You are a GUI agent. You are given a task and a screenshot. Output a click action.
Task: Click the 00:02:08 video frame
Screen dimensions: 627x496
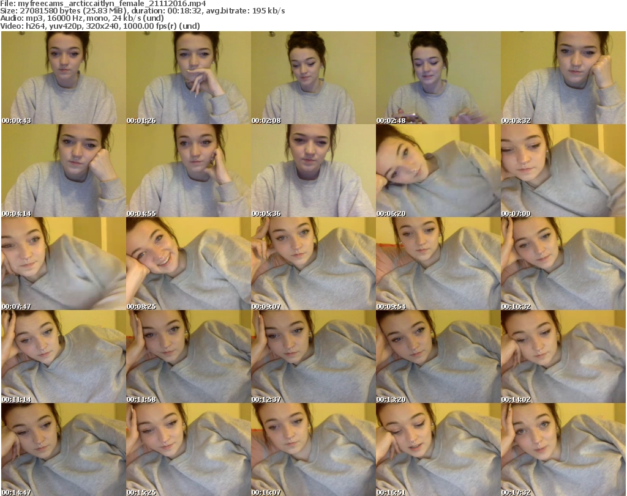click(313, 78)
